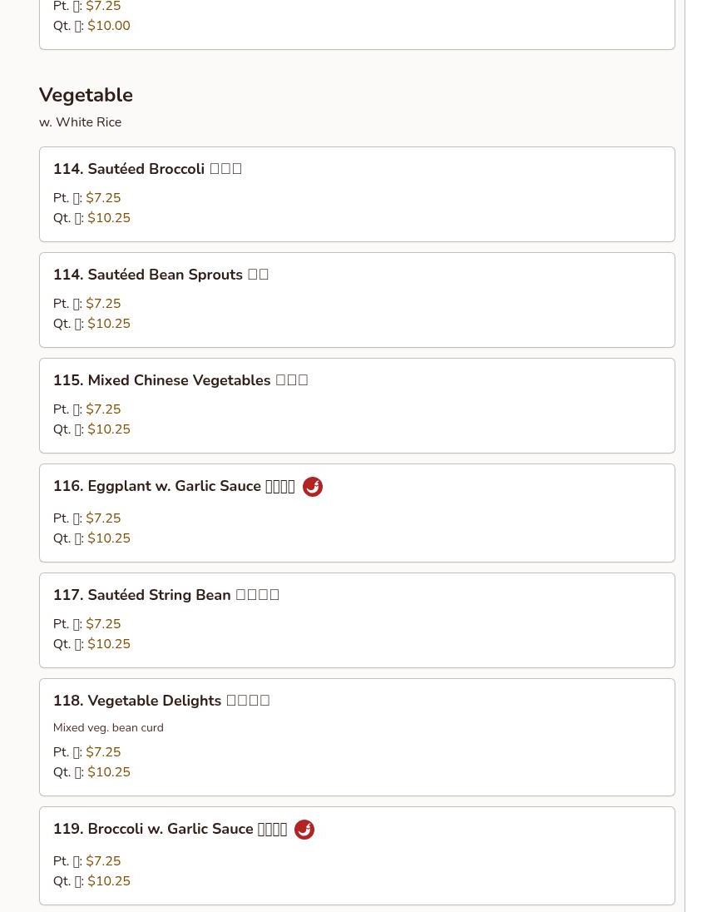Screen dimensions: 702x912
Task: Open 115 Mixed Chinese Vegetables item
Action: click(180, 380)
